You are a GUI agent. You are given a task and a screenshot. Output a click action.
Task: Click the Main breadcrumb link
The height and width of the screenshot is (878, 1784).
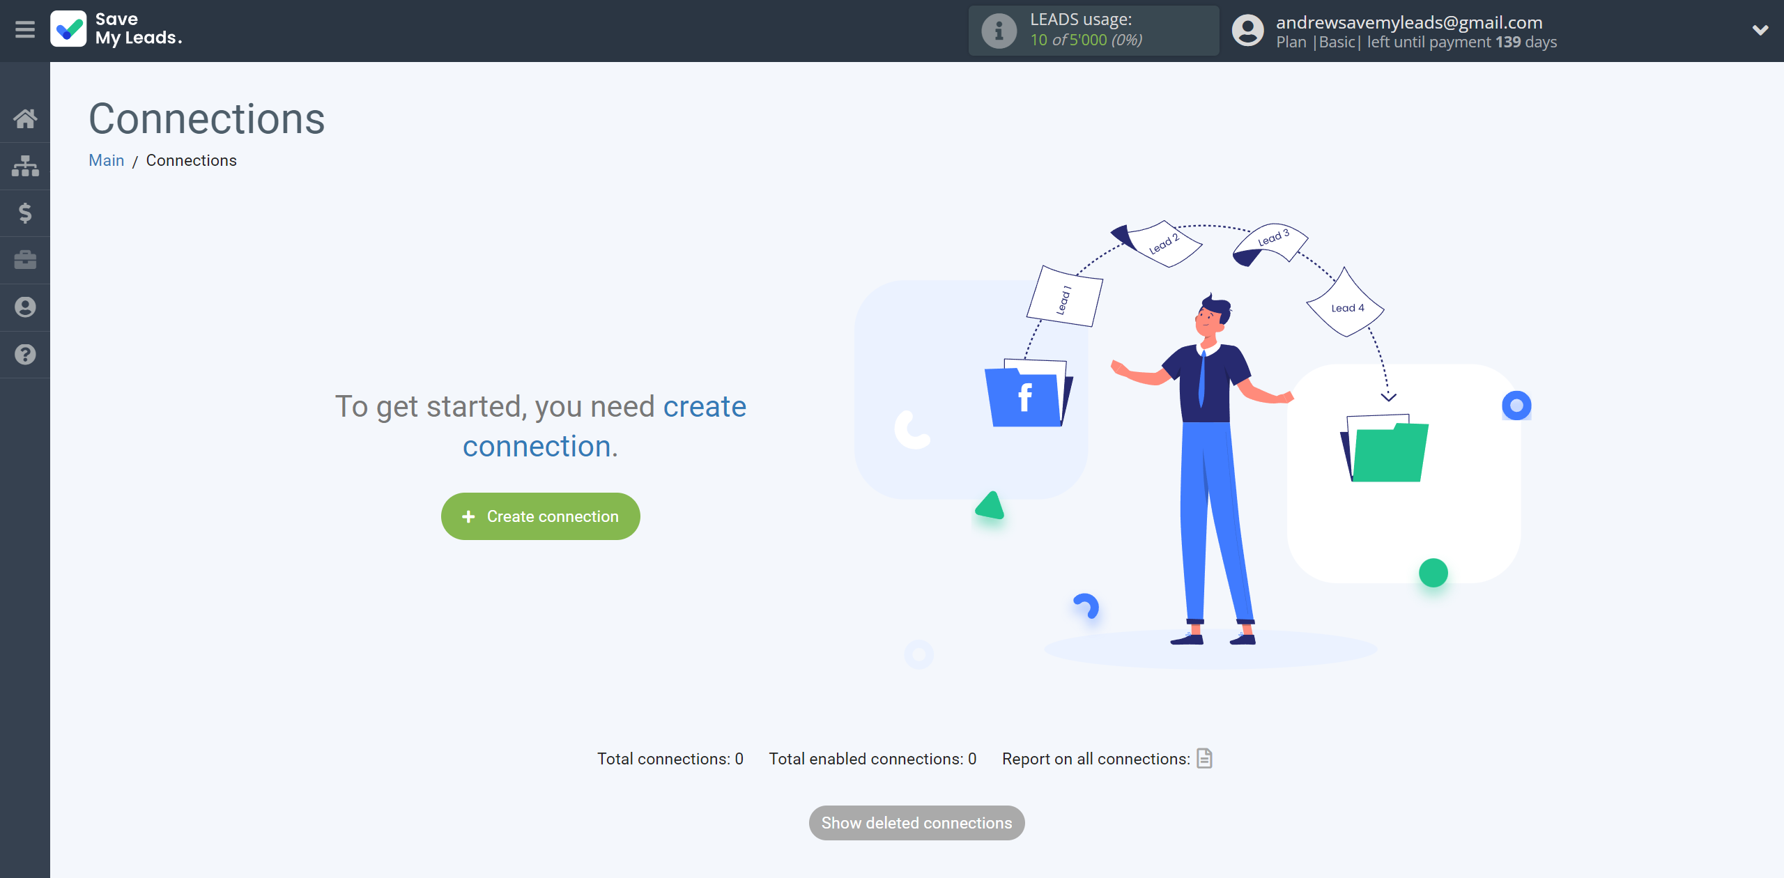coord(107,159)
